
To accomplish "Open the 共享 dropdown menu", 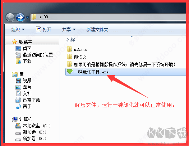I will coord(69,30).
